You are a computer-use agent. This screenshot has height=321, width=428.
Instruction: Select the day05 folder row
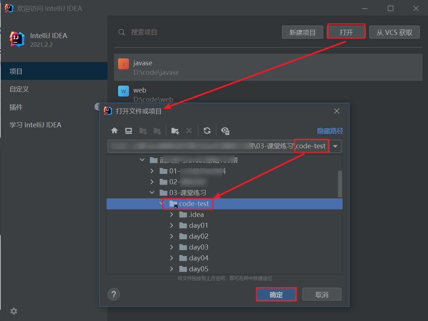coord(225,269)
